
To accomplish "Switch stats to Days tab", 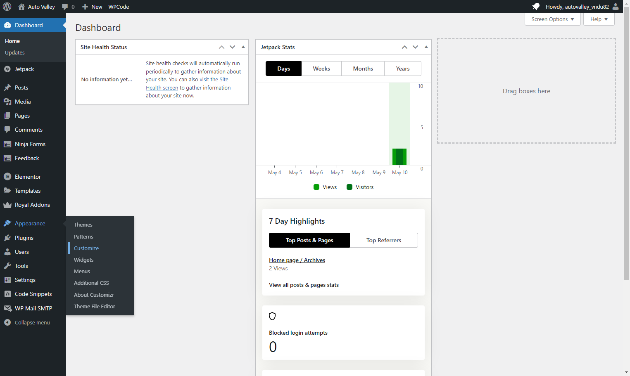I will coord(283,69).
